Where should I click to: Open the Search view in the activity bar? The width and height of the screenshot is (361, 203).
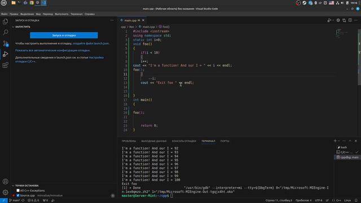pos(5,32)
